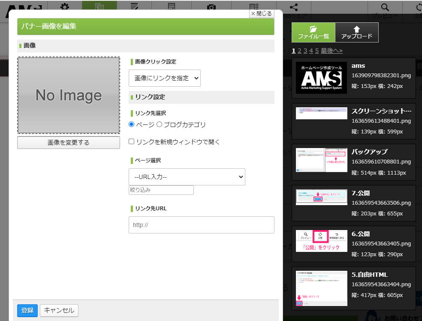Enable リンクを新規ウィンドウで開く checkbox
Viewport: 422px width, 321px height.
pyautogui.click(x=131, y=142)
